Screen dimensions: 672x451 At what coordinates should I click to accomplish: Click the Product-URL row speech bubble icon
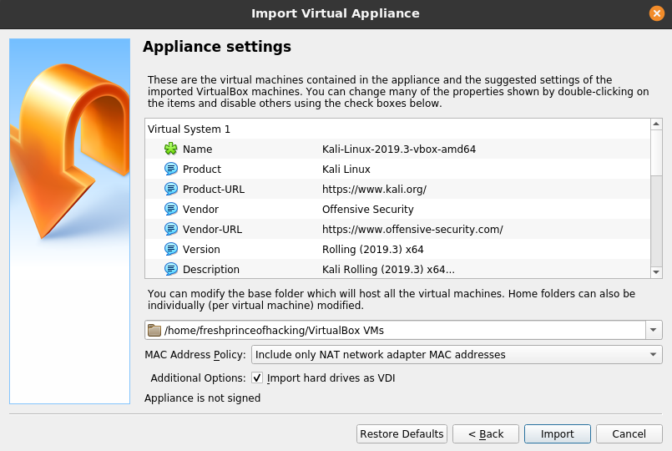pyautogui.click(x=170, y=189)
